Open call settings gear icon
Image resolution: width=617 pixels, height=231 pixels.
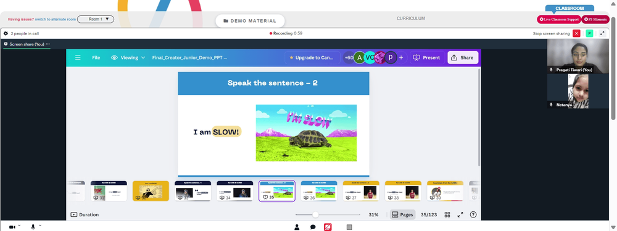tap(6, 33)
